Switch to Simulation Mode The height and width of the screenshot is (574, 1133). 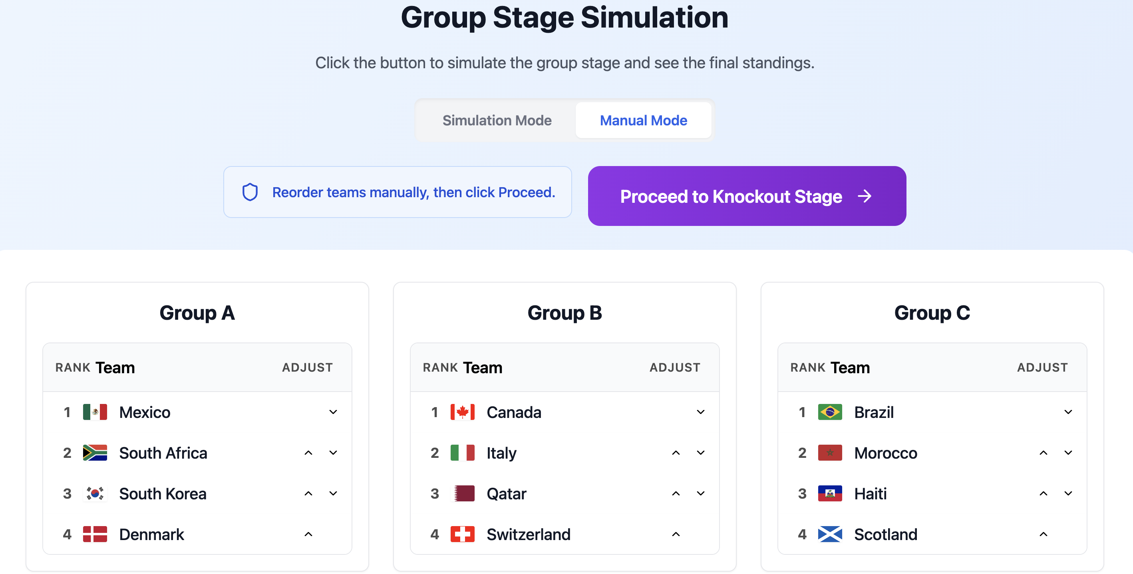point(497,120)
